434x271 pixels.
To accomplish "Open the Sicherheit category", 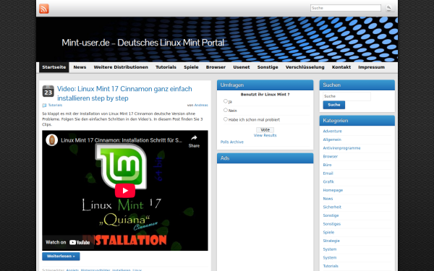I will pos(332,207).
